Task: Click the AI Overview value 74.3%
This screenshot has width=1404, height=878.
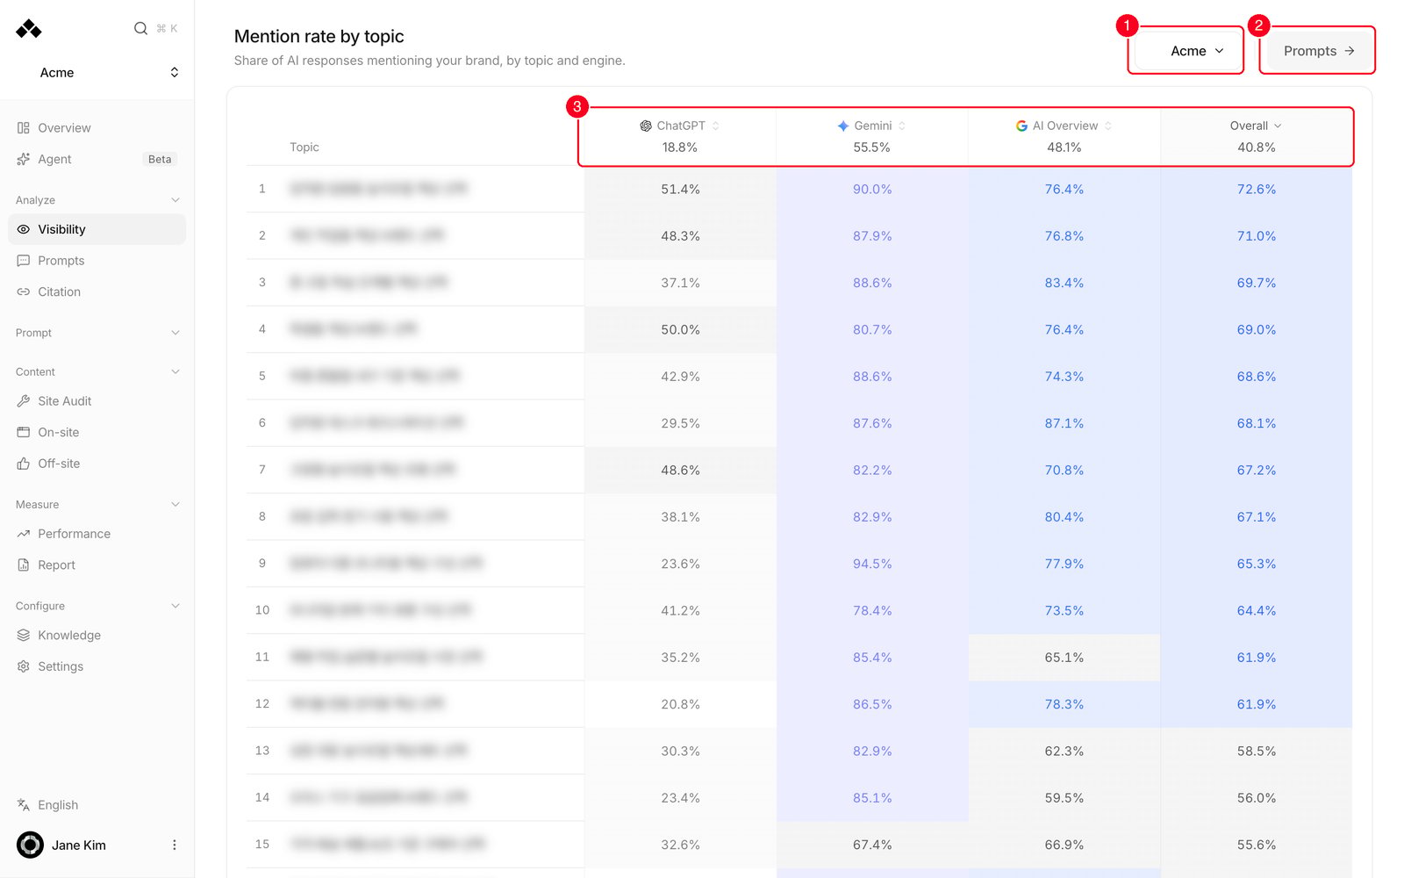Action: [x=1064, y=377]
